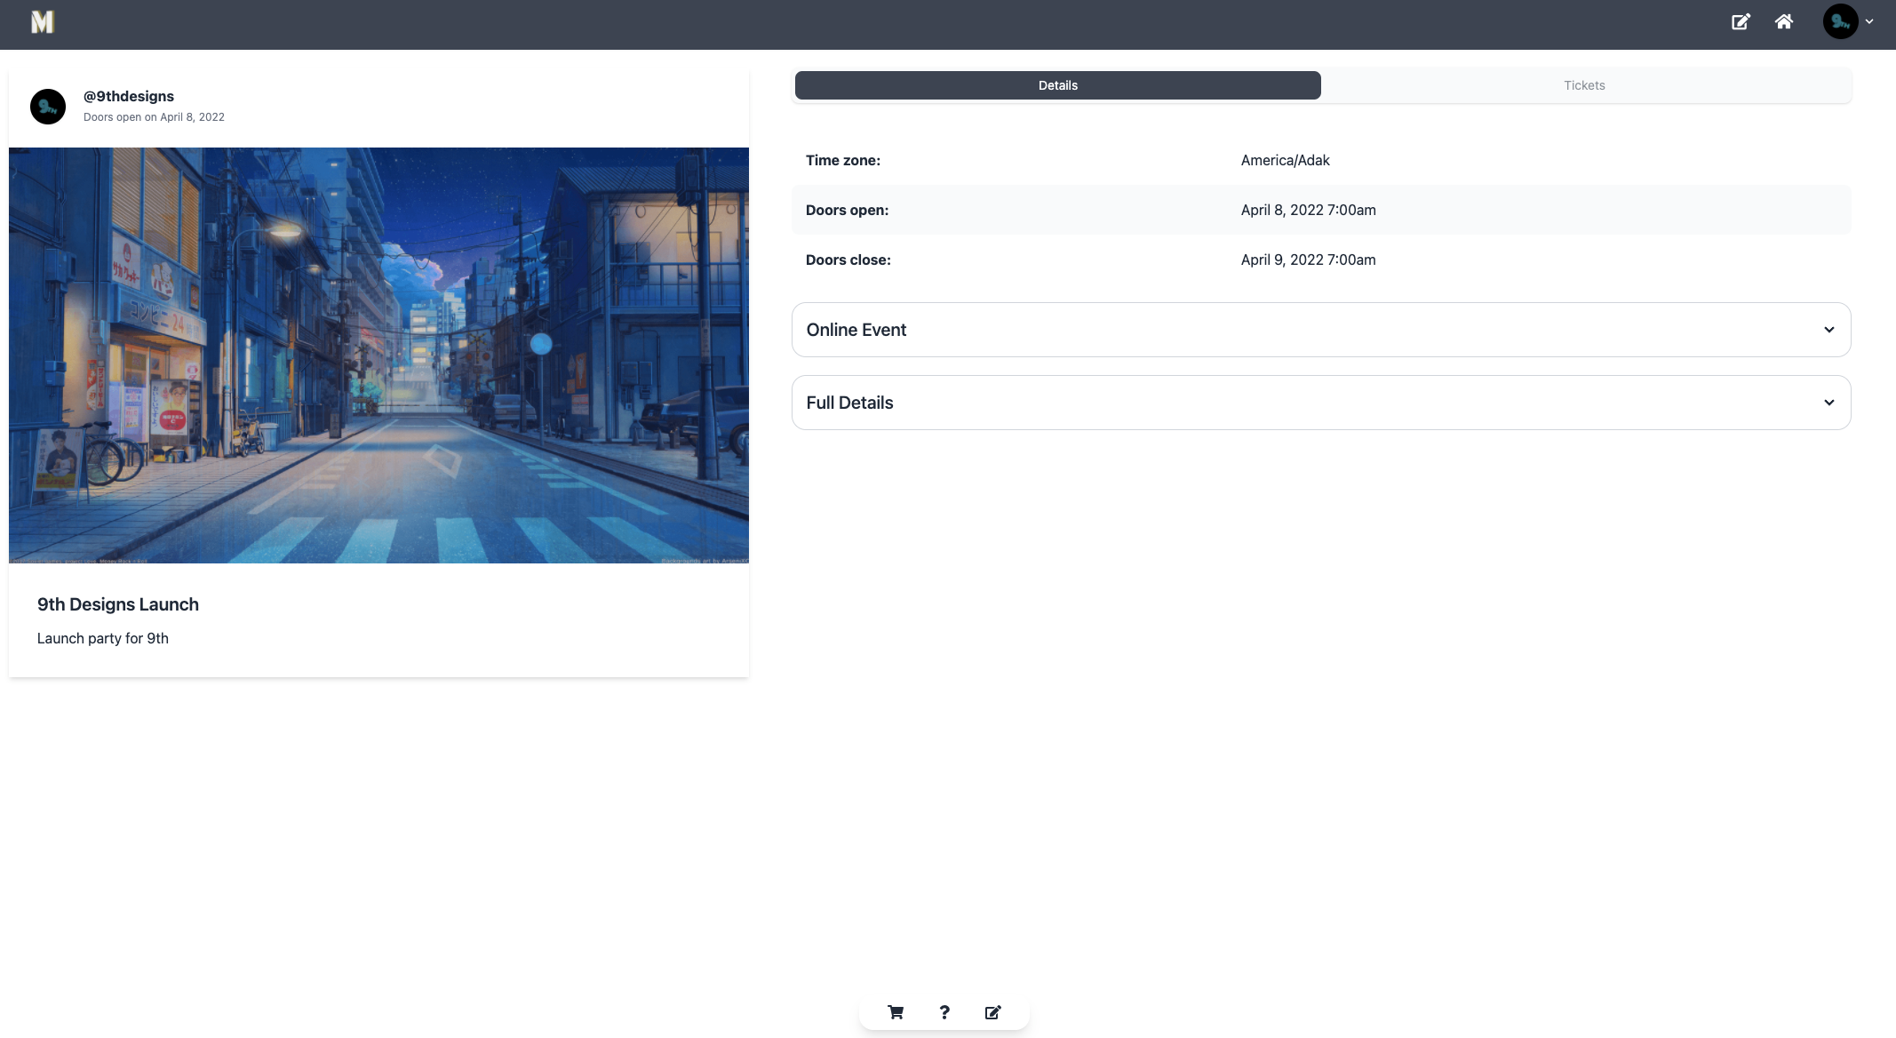Open the @9thdesigns profile avatar on the card
Viewport: 1896px width, 1038px height.
[x=48, y=106]
